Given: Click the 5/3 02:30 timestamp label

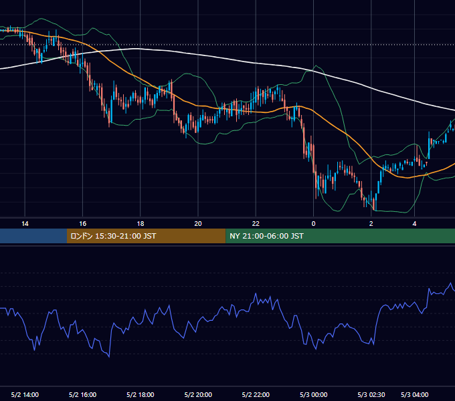Looking at the screenshot, I should (x=371, y=394).
